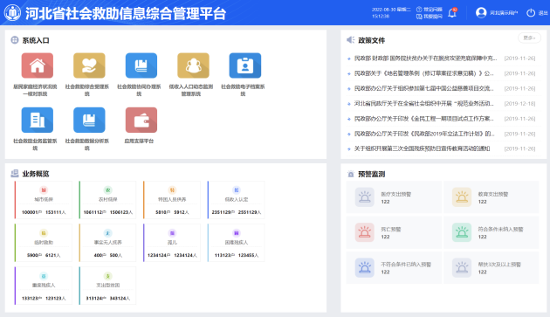The image size is (550, 317).
Task: Open policy 关于组织开展第三次全国残疾预防日宣传教育活动的通知
Action: (422, 148)
